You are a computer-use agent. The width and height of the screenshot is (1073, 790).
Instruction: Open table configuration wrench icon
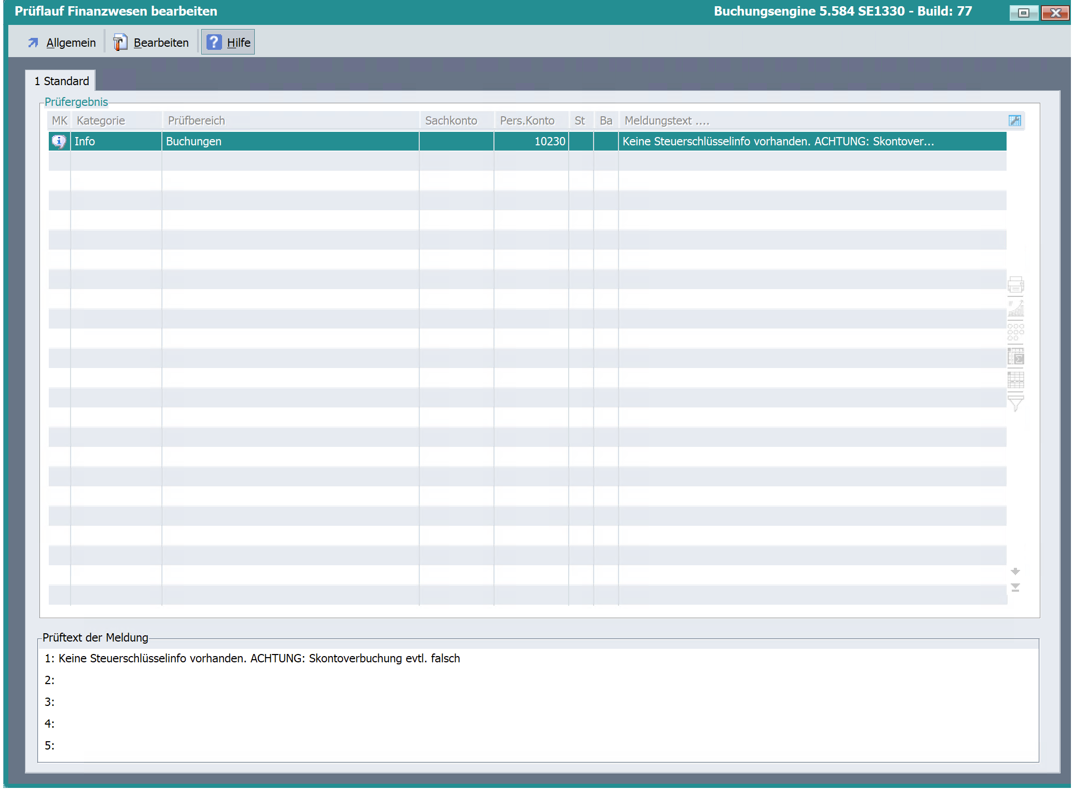[x=1014, y=120]
